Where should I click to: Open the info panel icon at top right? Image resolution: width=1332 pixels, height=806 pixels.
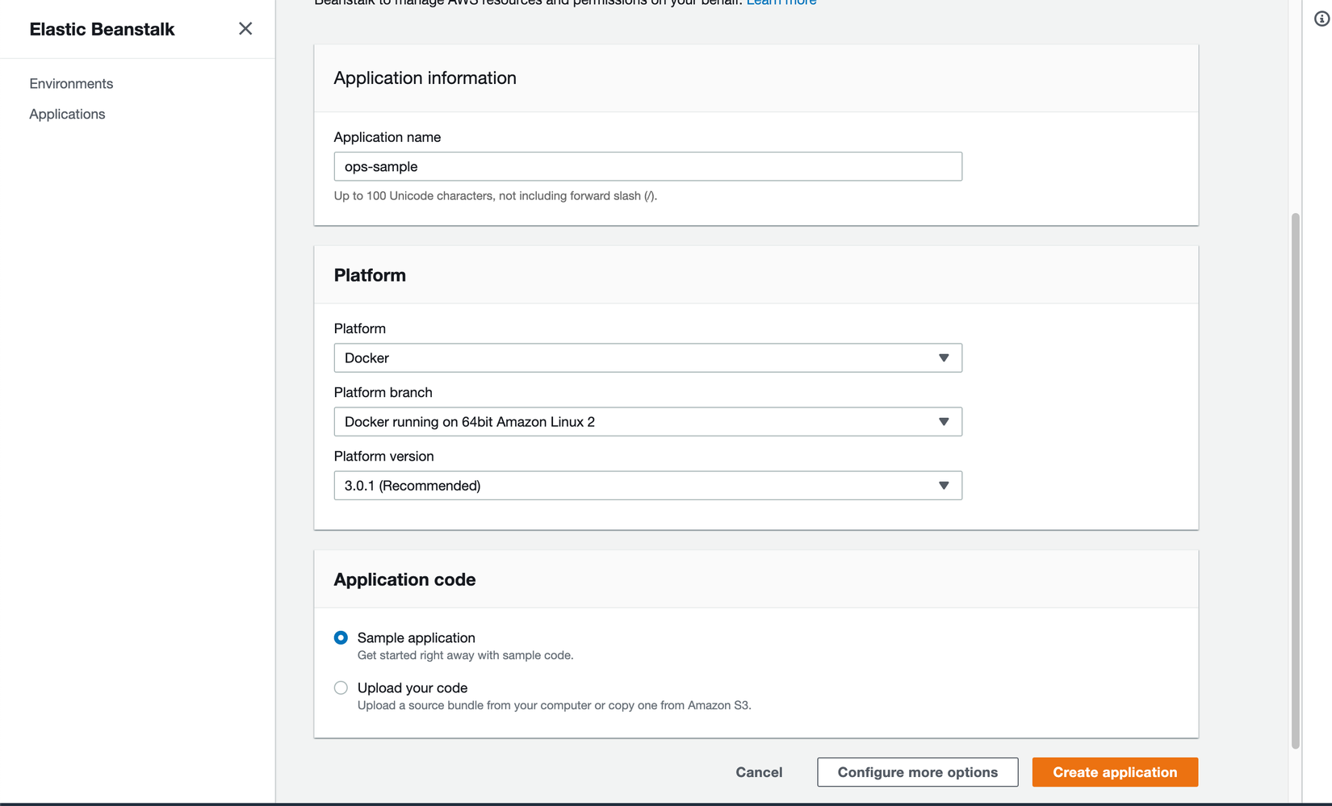[1322, 19]
